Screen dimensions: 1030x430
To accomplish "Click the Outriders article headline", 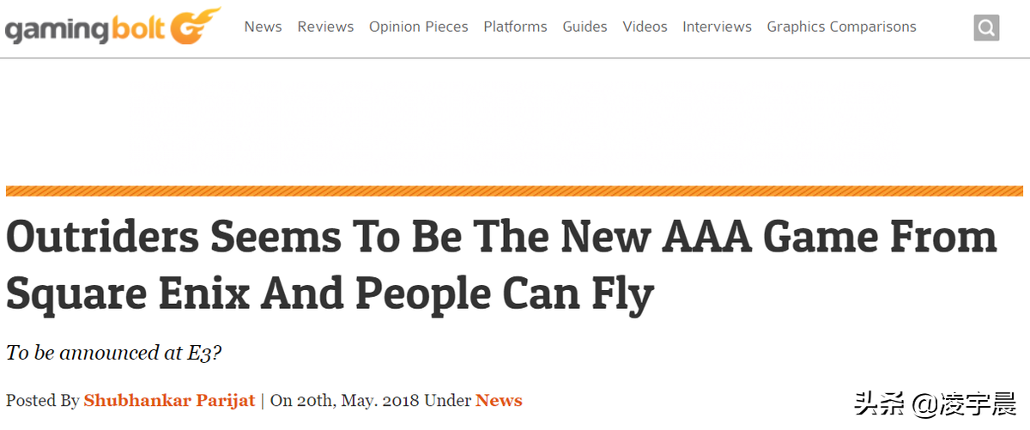I will (501, 266).
